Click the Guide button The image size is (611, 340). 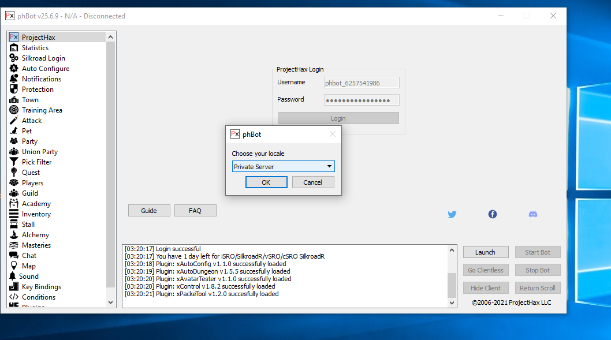pyautogui.click(x=149, y=211)
